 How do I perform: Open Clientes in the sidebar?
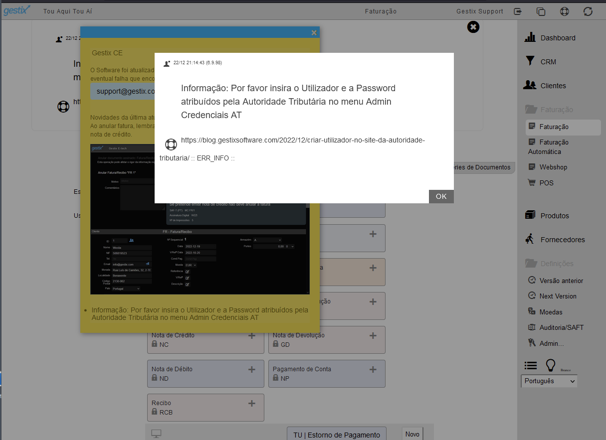[x=545, y=86]
